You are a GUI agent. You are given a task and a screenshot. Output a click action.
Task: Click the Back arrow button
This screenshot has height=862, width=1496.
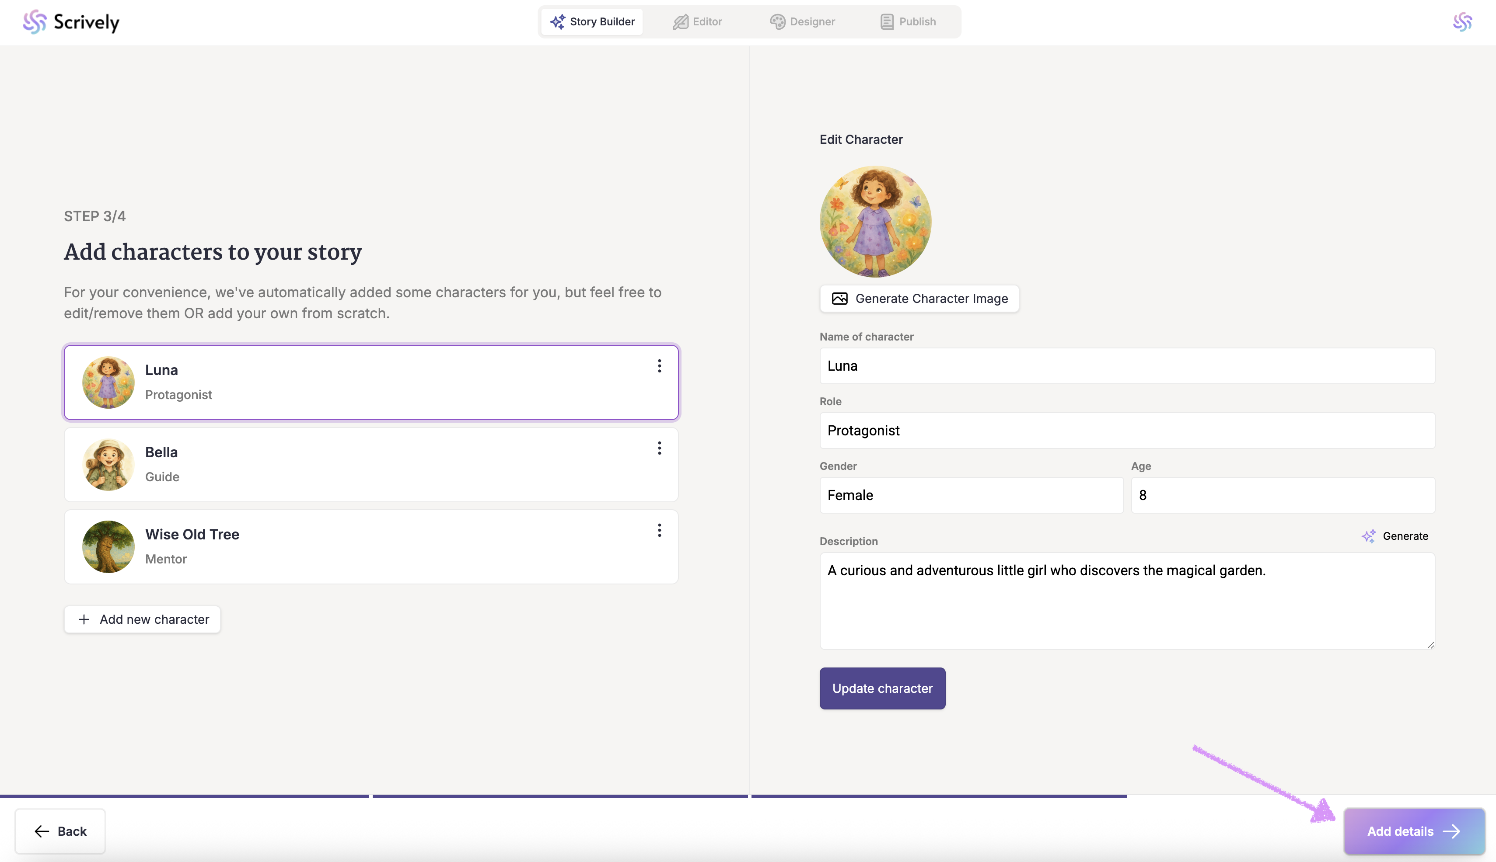coord(60,831)
